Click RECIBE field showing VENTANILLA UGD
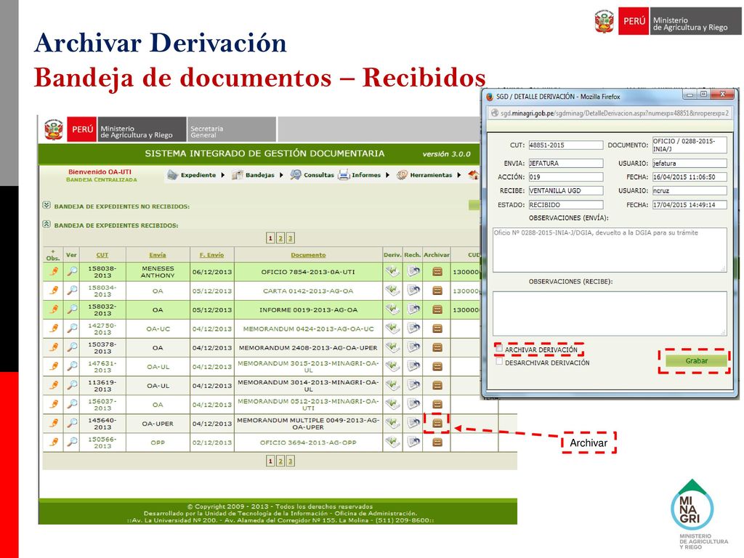The height and width of the screenshot is (558, 744). (x=565, y=191)
